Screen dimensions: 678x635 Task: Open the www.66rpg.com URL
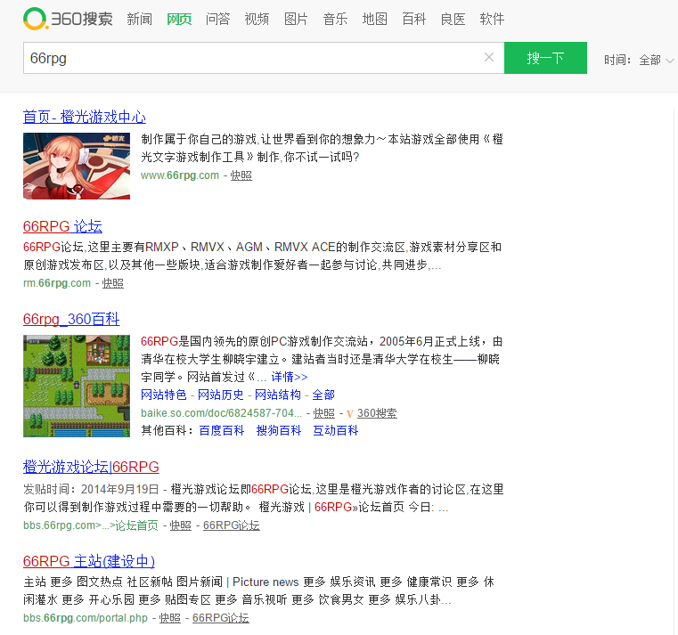180,175
